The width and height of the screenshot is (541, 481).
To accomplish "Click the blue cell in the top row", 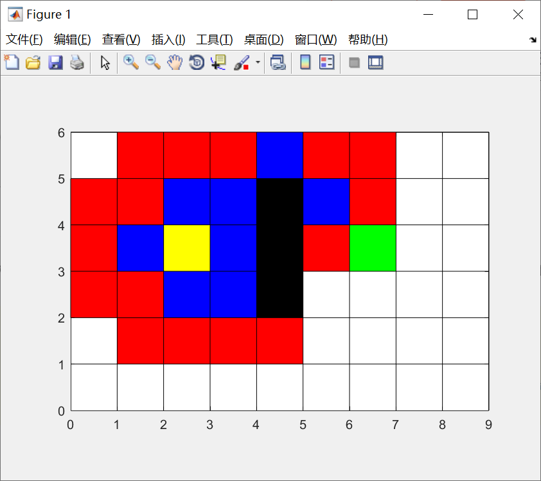I will pos(279,155).
